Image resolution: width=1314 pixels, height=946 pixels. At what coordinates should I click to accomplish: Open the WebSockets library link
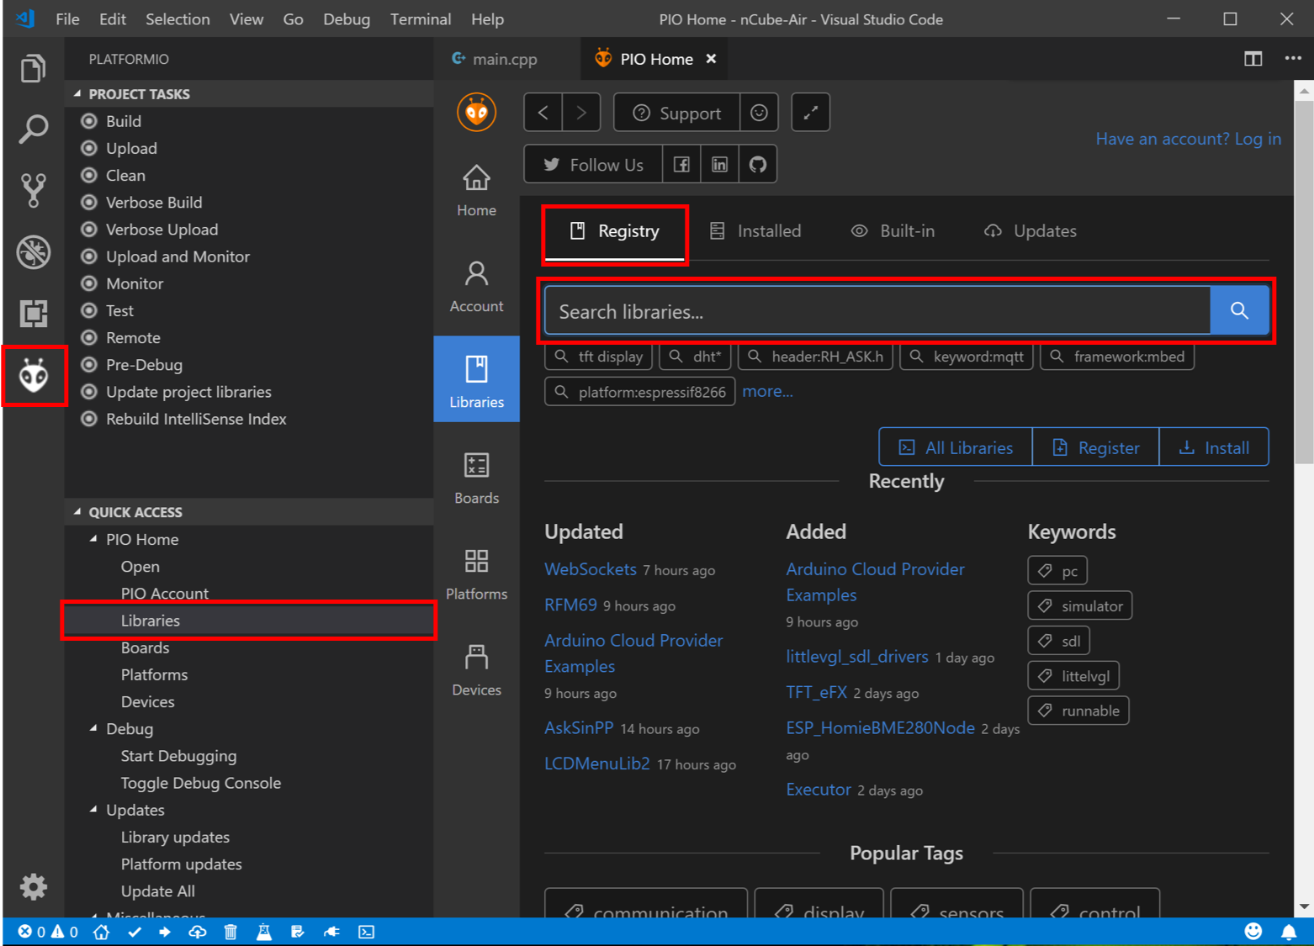pyautogui.click(x=591, y=569)
